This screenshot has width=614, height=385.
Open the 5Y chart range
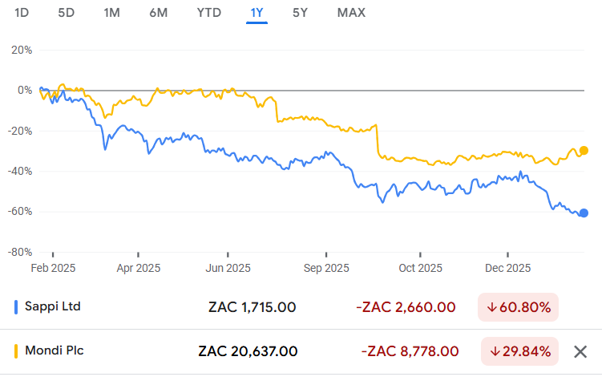[300, 13]
